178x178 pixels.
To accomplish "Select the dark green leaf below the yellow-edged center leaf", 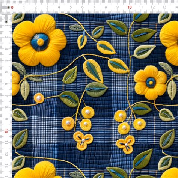I will click(x=97, y=89).
